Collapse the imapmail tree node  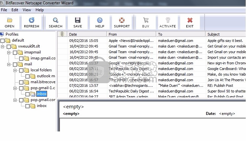click(9, 53)
